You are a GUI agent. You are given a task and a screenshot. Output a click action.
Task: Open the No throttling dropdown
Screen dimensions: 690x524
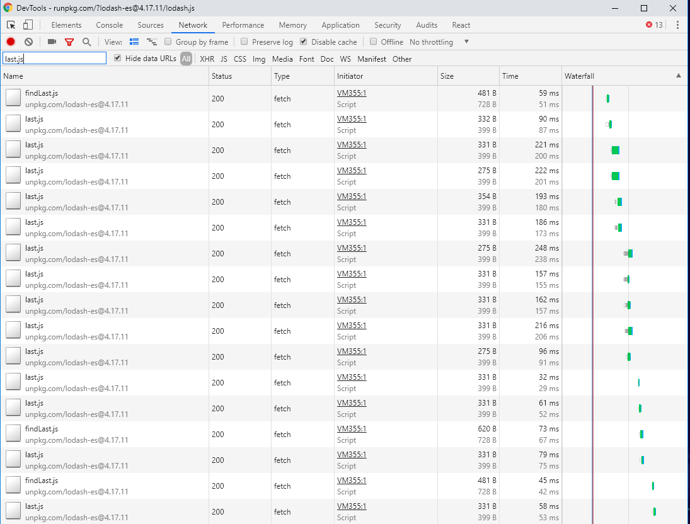pos(439,42)
